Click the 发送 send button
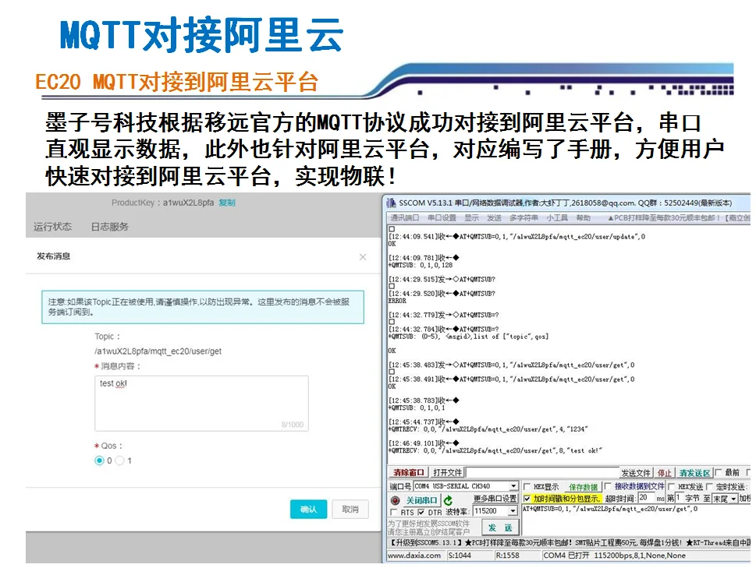 click(500, 527)
